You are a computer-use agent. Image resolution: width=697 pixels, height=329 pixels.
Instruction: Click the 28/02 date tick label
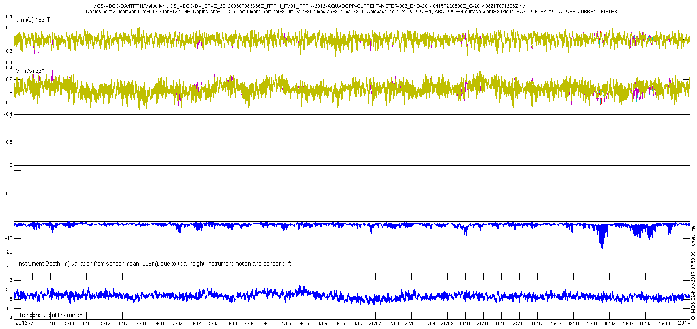click(195, 324)
